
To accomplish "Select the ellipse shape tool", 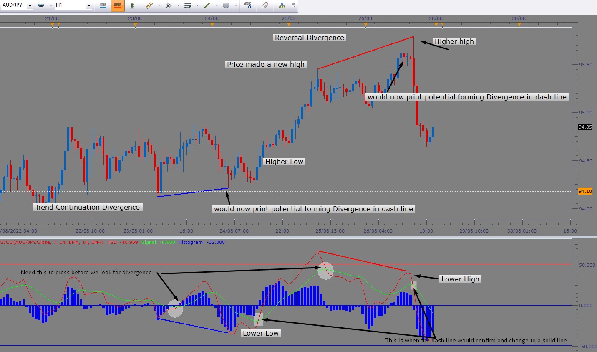I will (x=226, y=5).
